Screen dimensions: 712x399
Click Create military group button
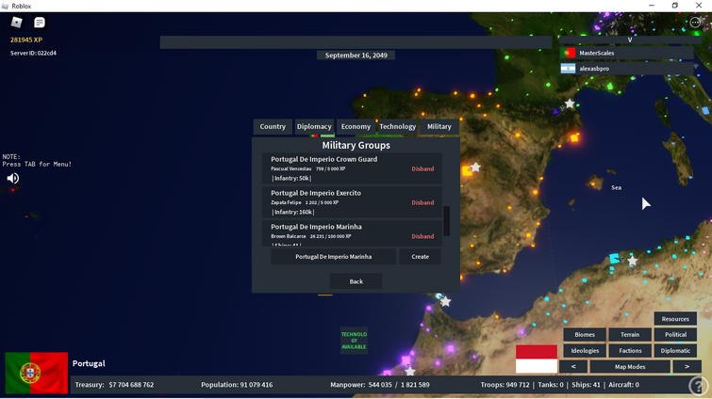pos(420,257)
